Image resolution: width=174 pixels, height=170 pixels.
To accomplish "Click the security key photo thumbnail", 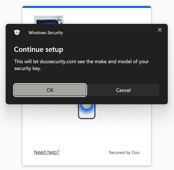I will (49, 20).
